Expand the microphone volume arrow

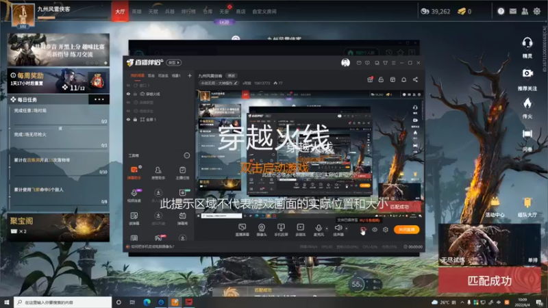pos(327,229)
